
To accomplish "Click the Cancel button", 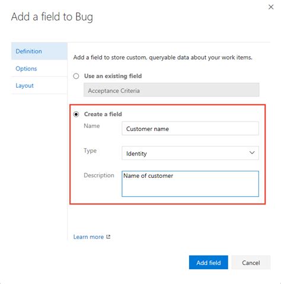I will [251, 263].
